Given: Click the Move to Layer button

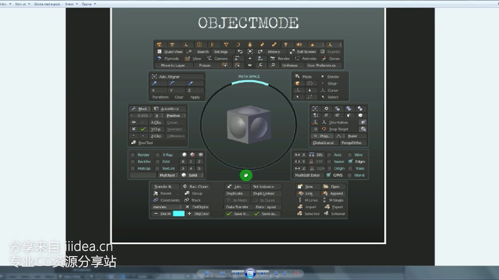Looking at the screenshot, I should pos(173,65).
